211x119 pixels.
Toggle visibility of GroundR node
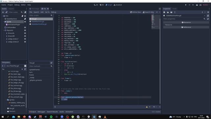click(x=25, y=36)
